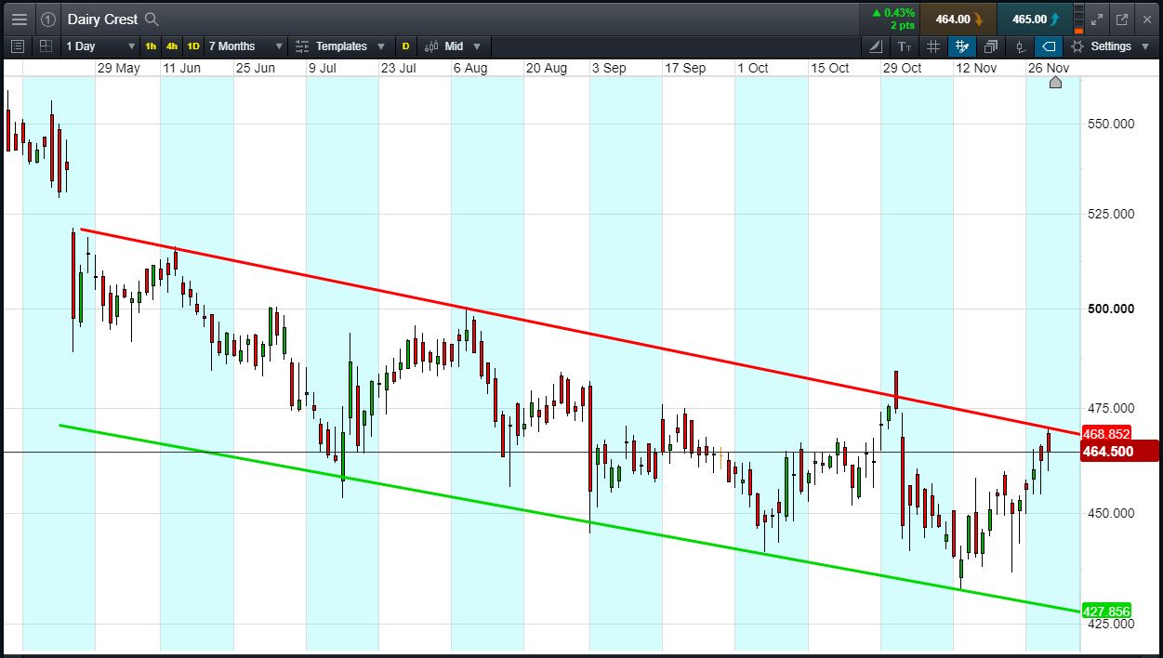Pop out chart into new window

[x=1122, y=19]
